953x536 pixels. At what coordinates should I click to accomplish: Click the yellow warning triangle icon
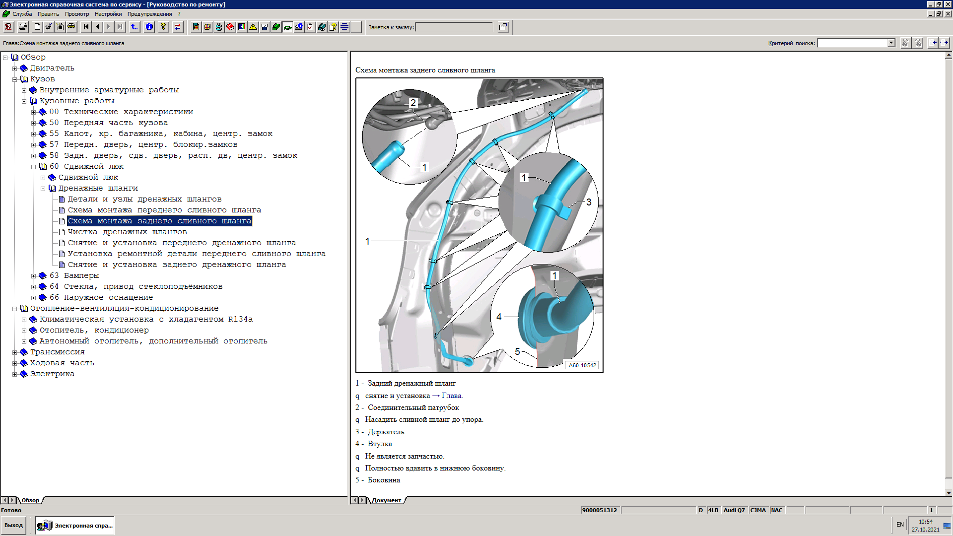[253, 27]
